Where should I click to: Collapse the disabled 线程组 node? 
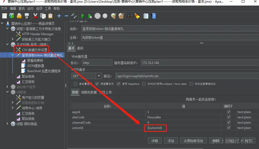click(7, 92)
